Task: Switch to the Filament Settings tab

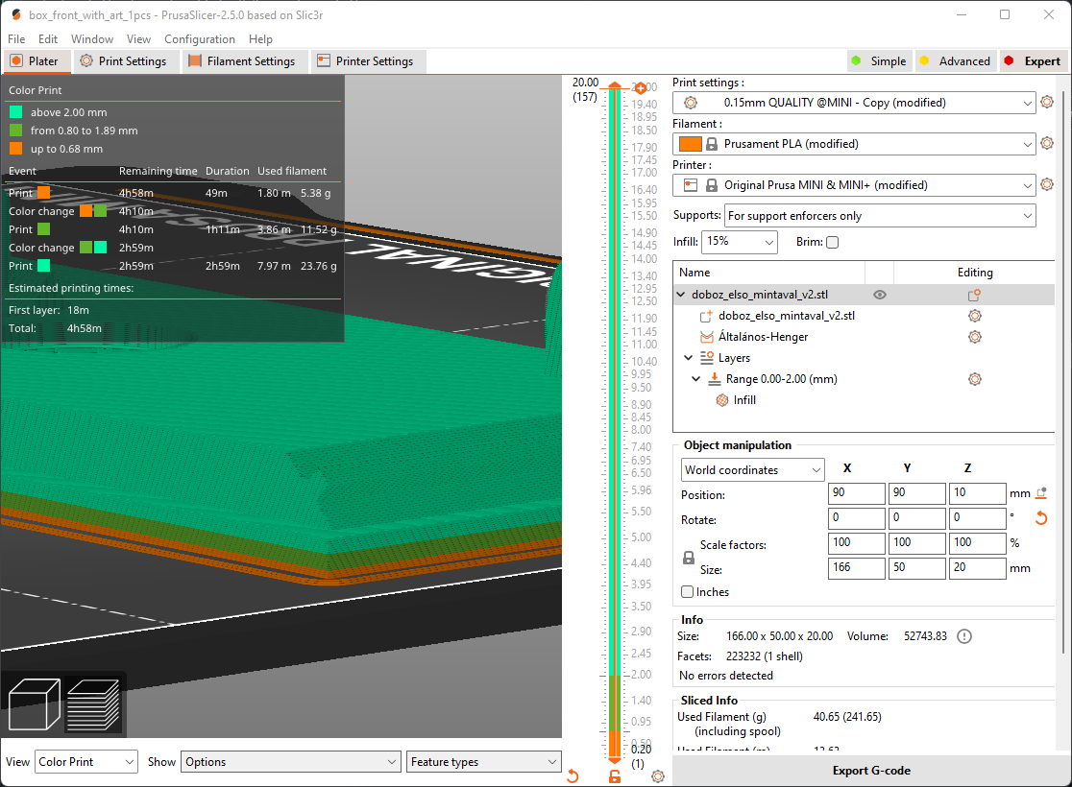Action: coord(243,60)
